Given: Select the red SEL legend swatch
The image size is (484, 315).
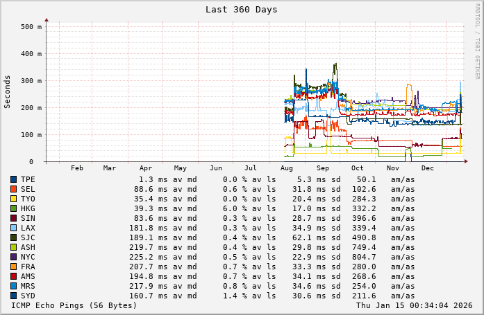Looking at the screenshot, I should click(x=13, y=189).
